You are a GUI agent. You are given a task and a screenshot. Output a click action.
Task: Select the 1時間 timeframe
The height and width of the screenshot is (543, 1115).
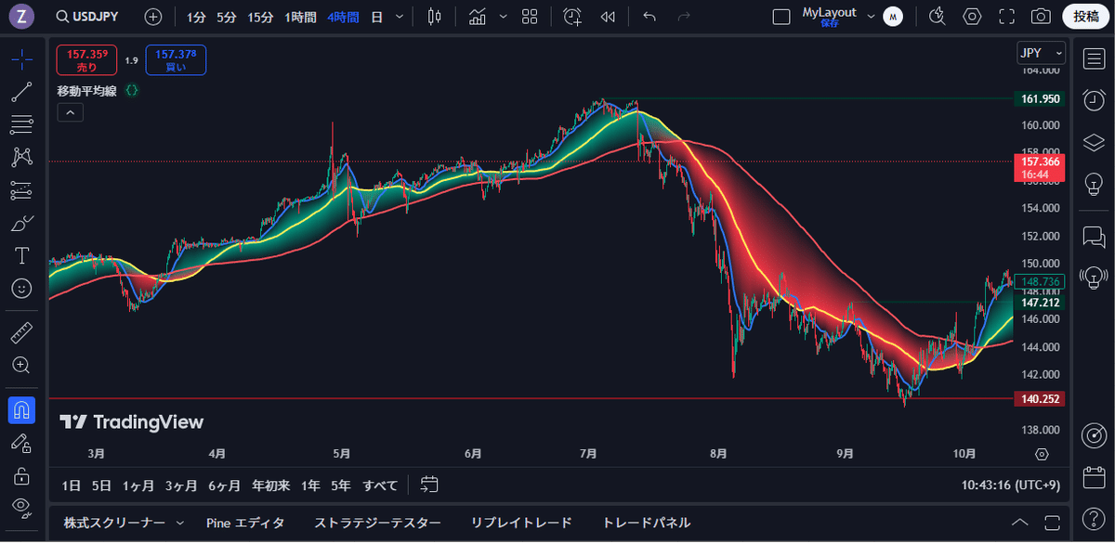tap(300, 17)
